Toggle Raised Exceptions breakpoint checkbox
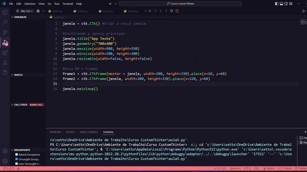This screenshot has height=172, width=307. point(16,154)
